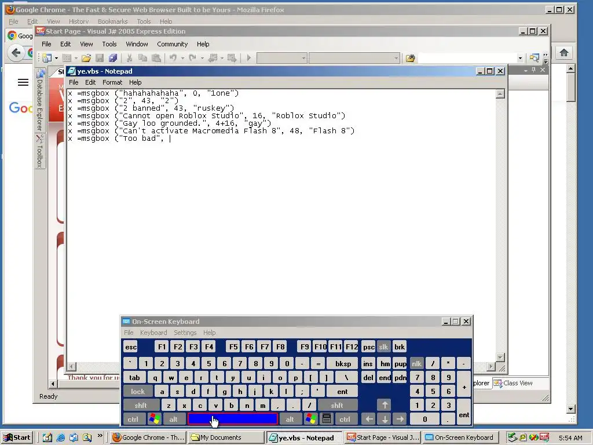Screen dimensions: 593x445
Task: Click the up arrow key on On-Screen Keyboard
Action: coord(385,405)
